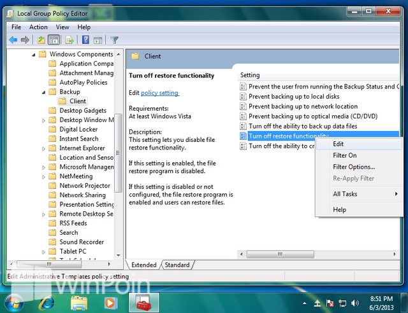The image size is (408, 313).
Task: Click the volume speaker tray icon
Action: 354,303
